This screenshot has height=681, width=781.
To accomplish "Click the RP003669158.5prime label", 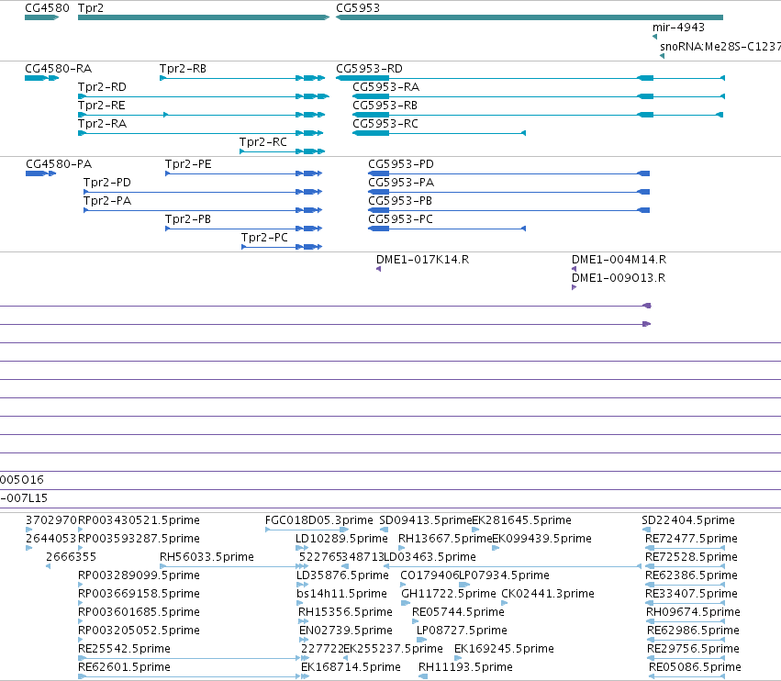I will pyautogui.click(x=139, y=595).
